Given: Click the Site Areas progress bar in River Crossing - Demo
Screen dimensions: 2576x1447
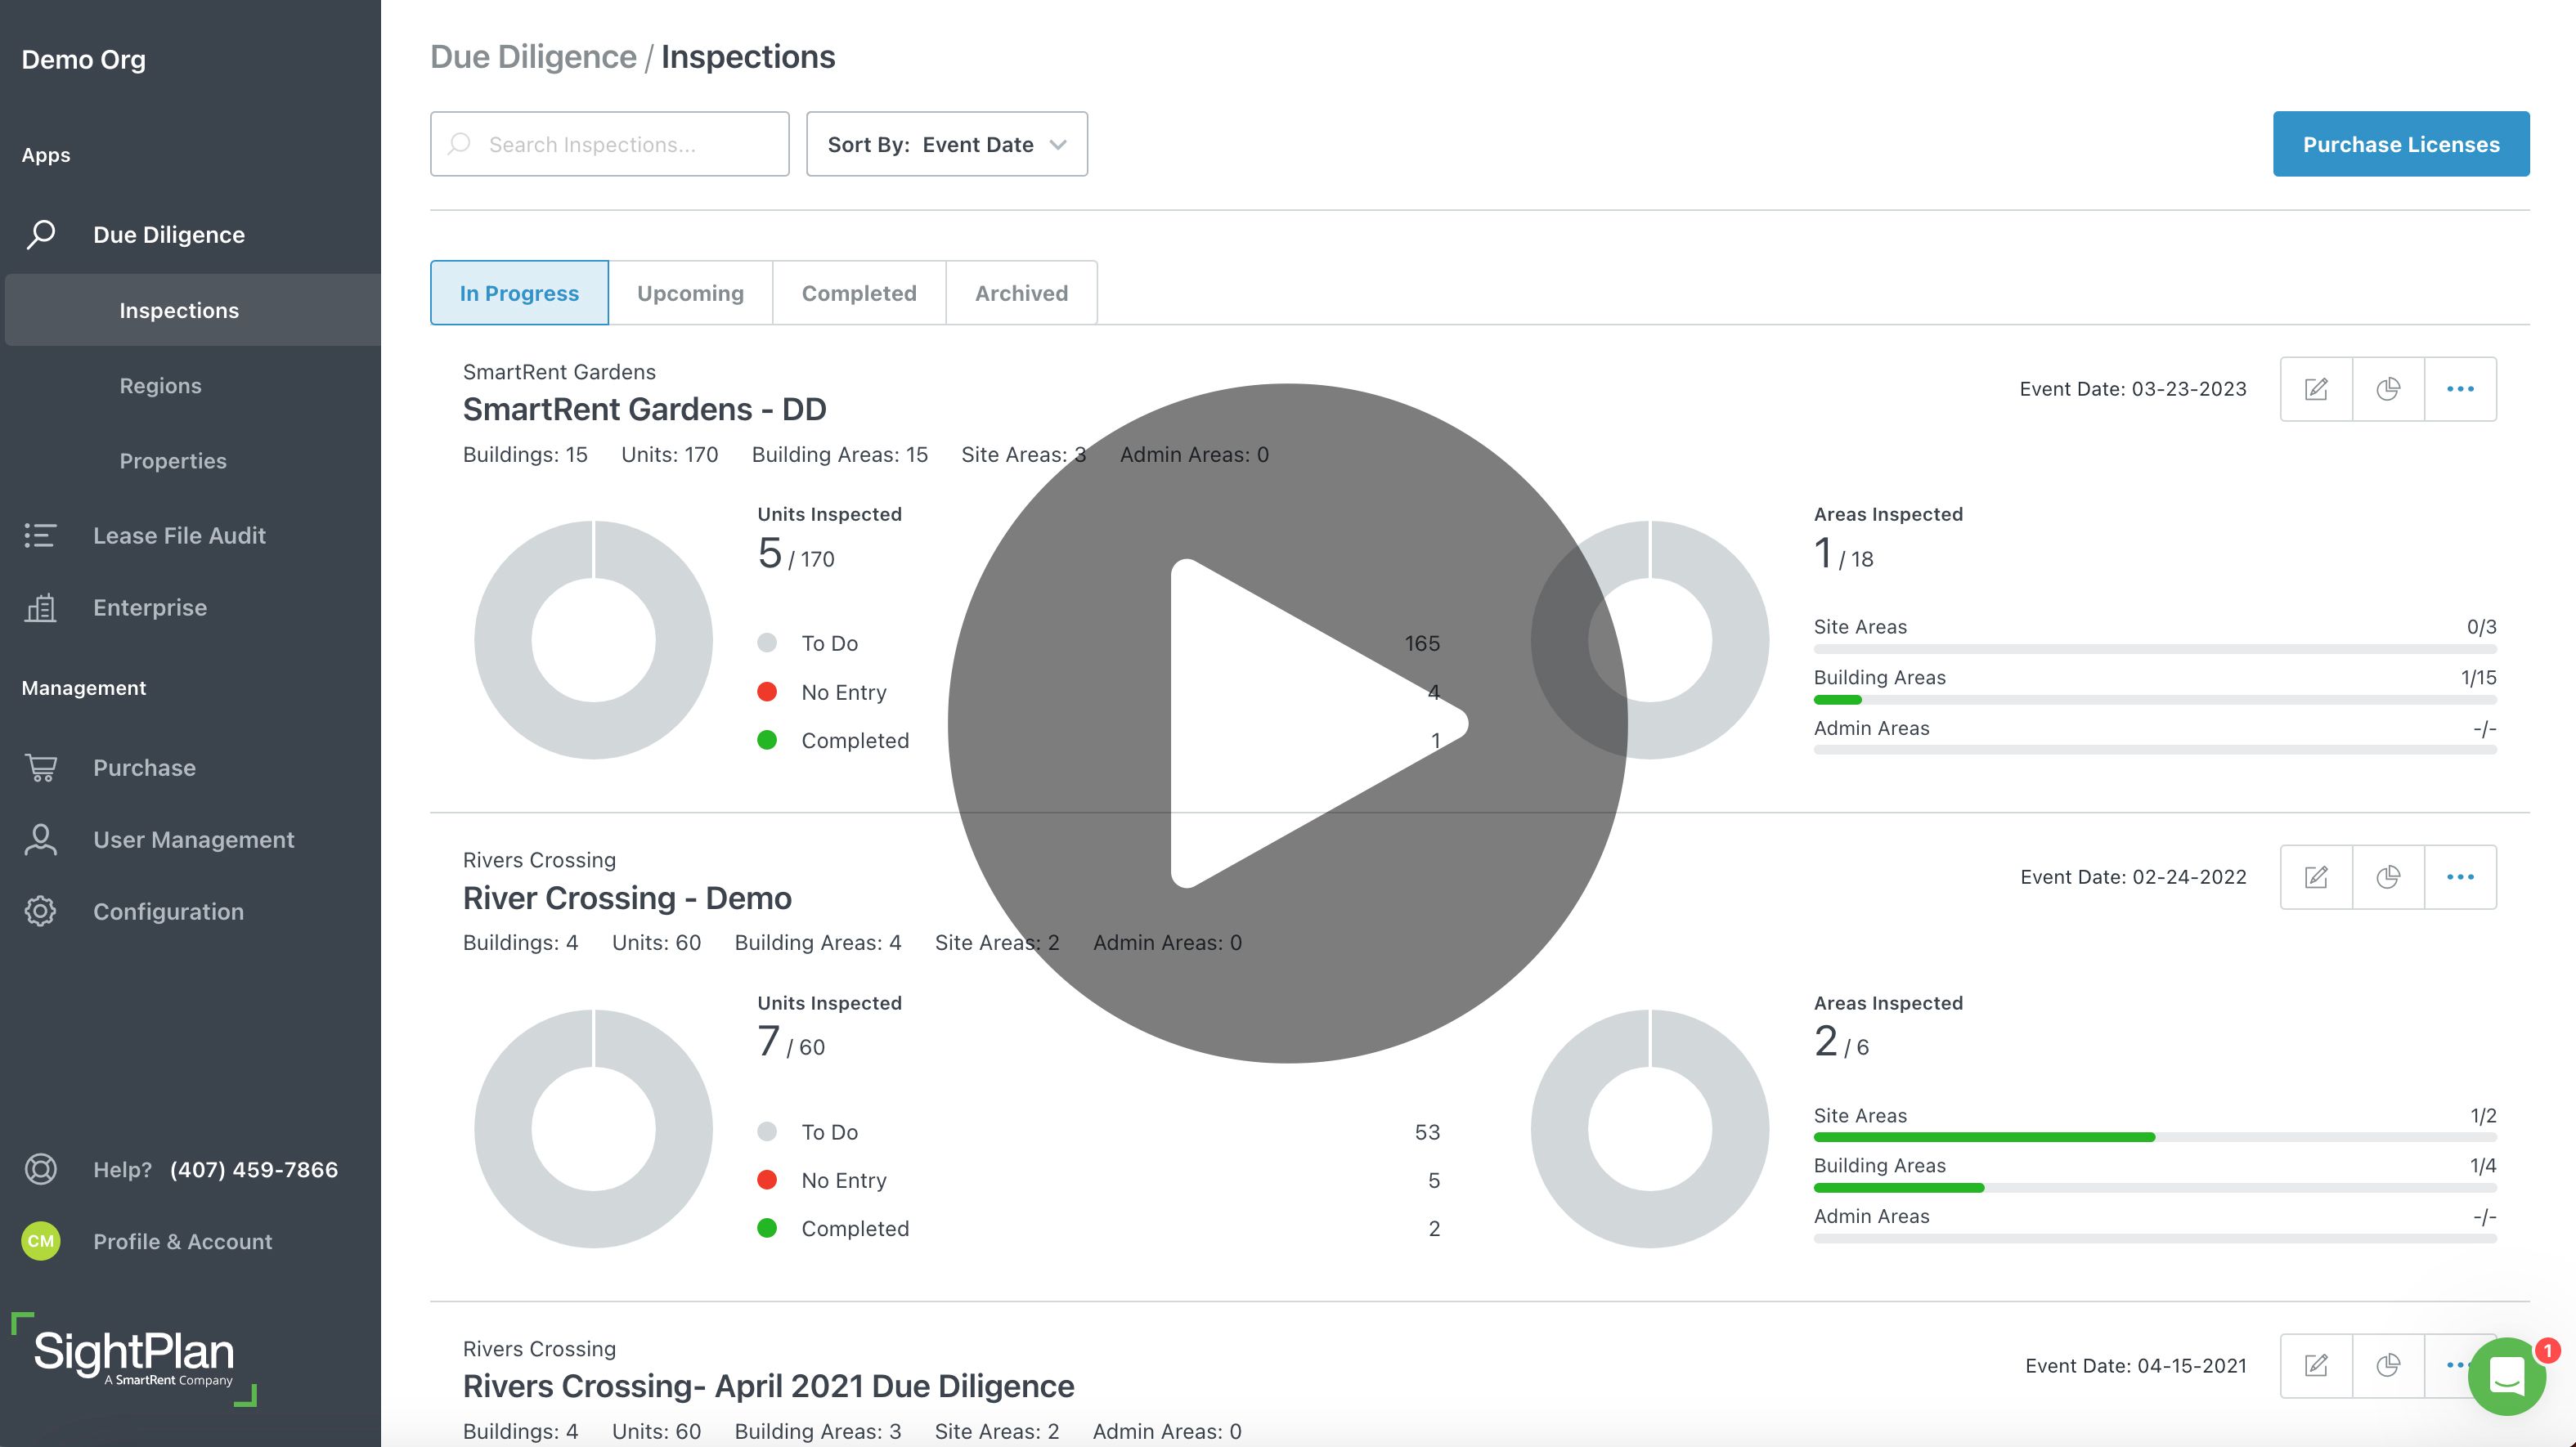Looking at the screenshot, I should tap(2154, 1137).
